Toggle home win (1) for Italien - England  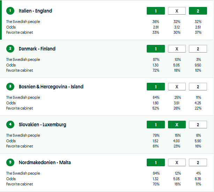(x=156, y=11)
